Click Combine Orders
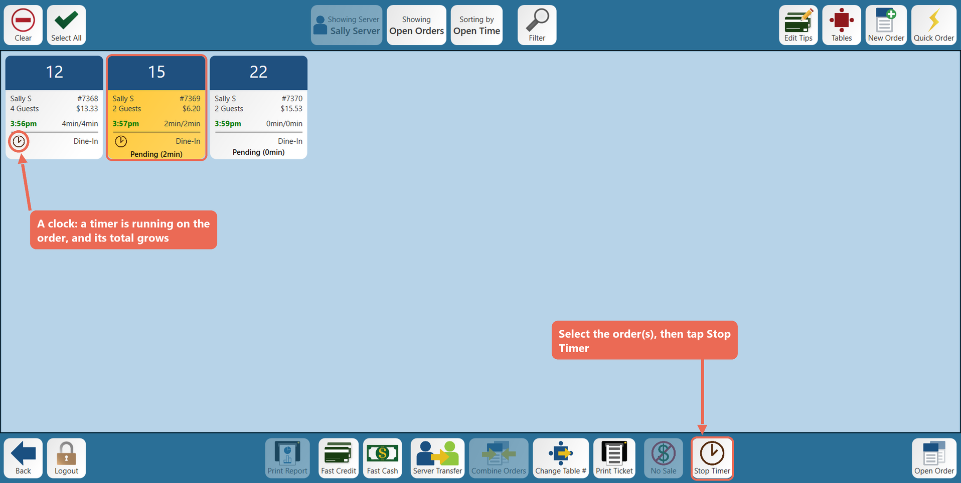This screenshot has height=483, width=961. (499, 458)
